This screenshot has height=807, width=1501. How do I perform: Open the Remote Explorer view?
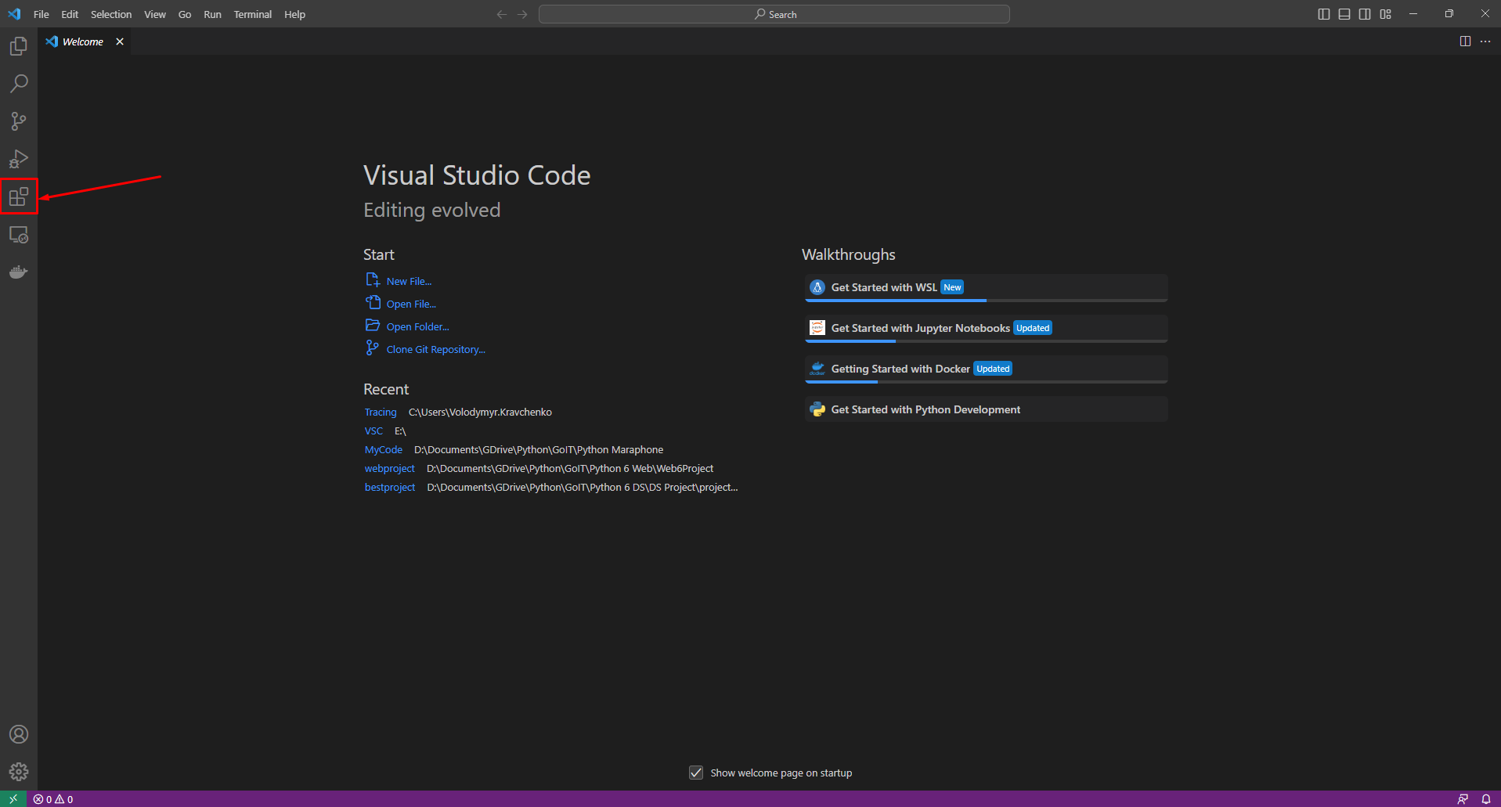[x=19, y=235]
